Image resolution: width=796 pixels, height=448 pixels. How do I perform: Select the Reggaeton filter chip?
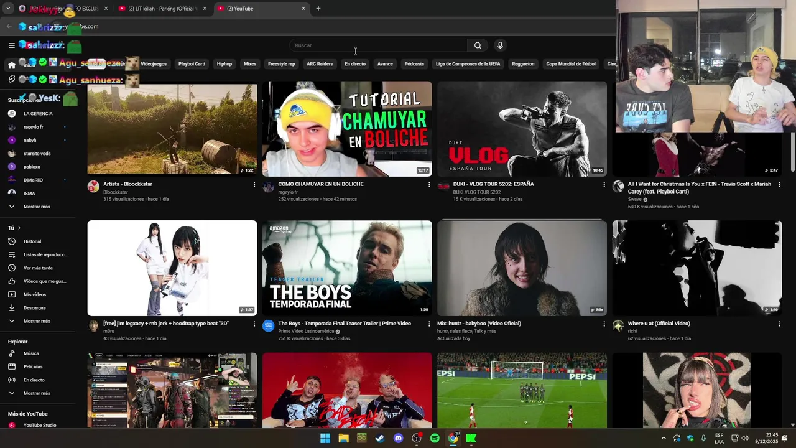(523, 64)
